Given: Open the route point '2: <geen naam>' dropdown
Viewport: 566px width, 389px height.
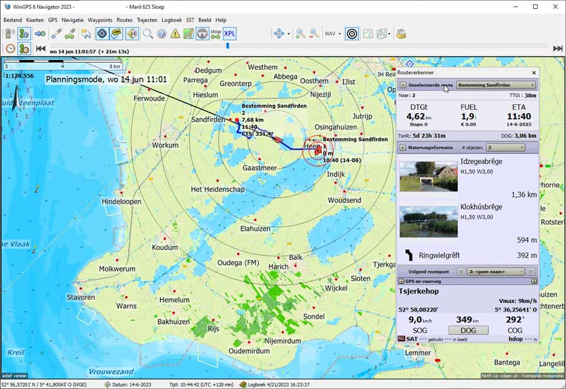Looking at the screenshot, I should point(496,271).
